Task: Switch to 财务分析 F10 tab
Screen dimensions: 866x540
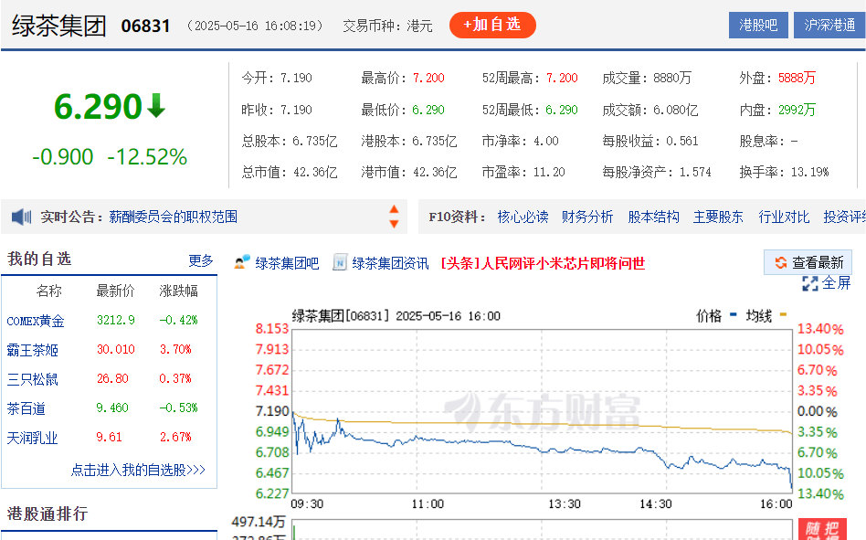Action: 587,217
